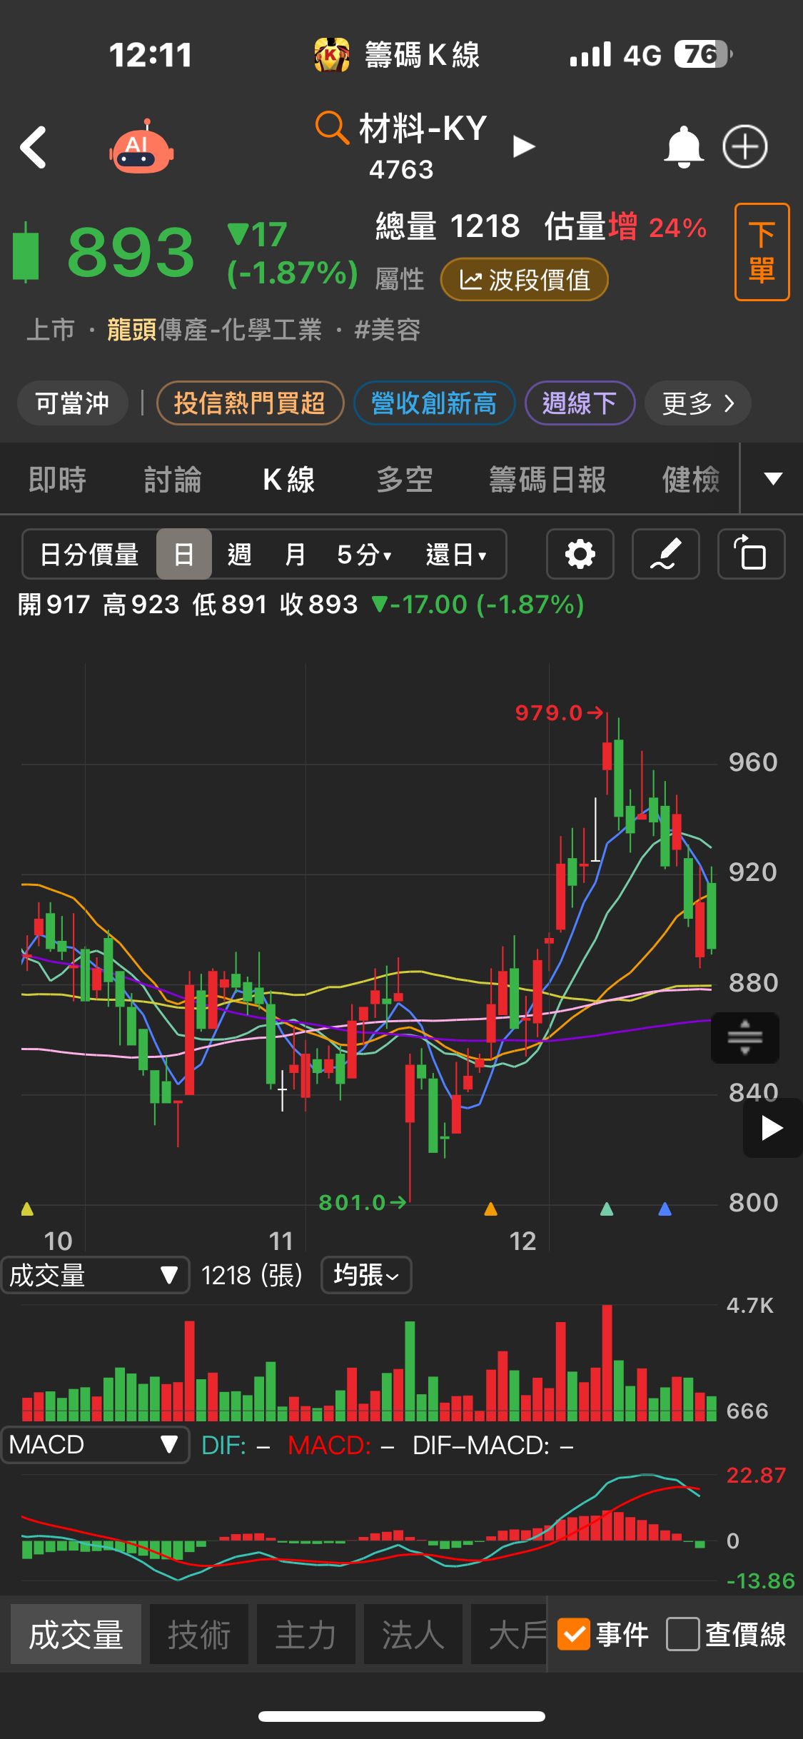Select bottom 法人 indicator group
Viewport: 803px width, 1739px height.
click(x=413, y=1634)
